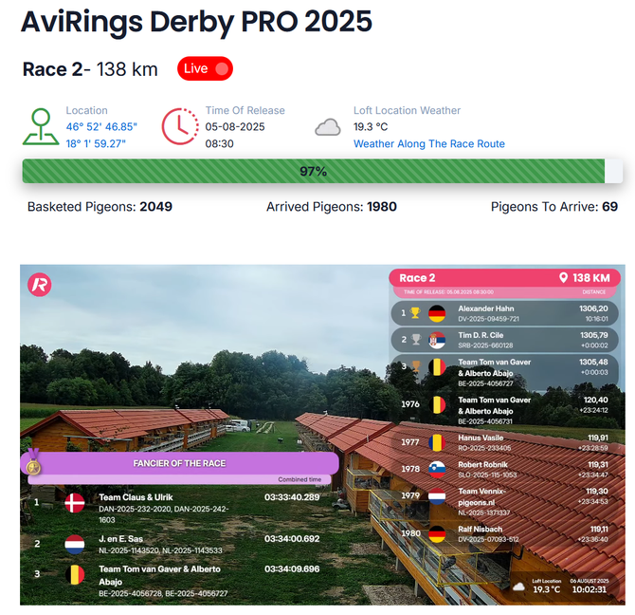The width and height of the screenshot is (635, 615).
Task: Open Weather Along The Race Route link
Action: click(x=429, y=144)
